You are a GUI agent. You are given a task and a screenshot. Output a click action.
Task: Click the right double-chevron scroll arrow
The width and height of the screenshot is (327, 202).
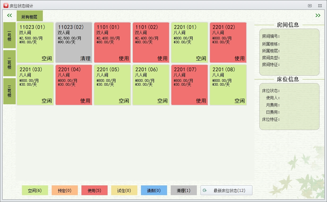318,15
